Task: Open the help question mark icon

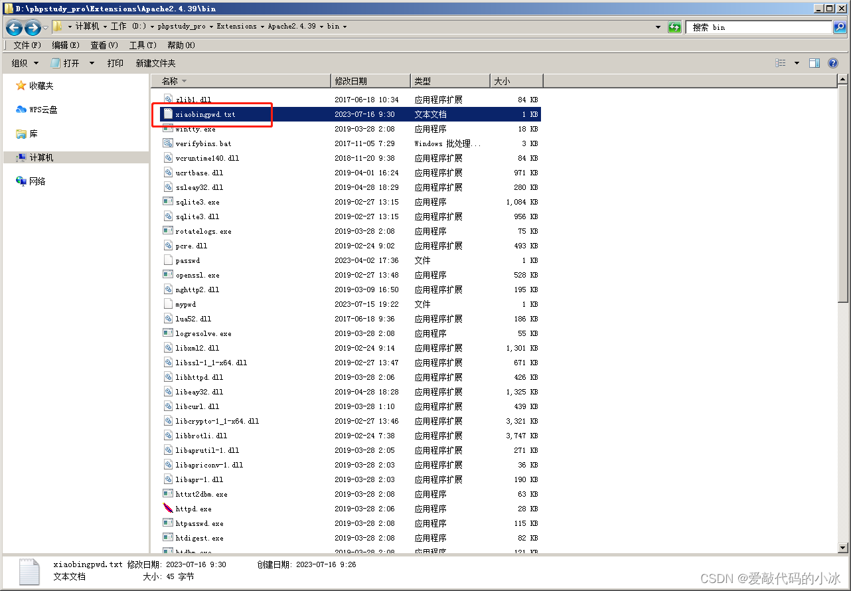Action: point(833,63)
